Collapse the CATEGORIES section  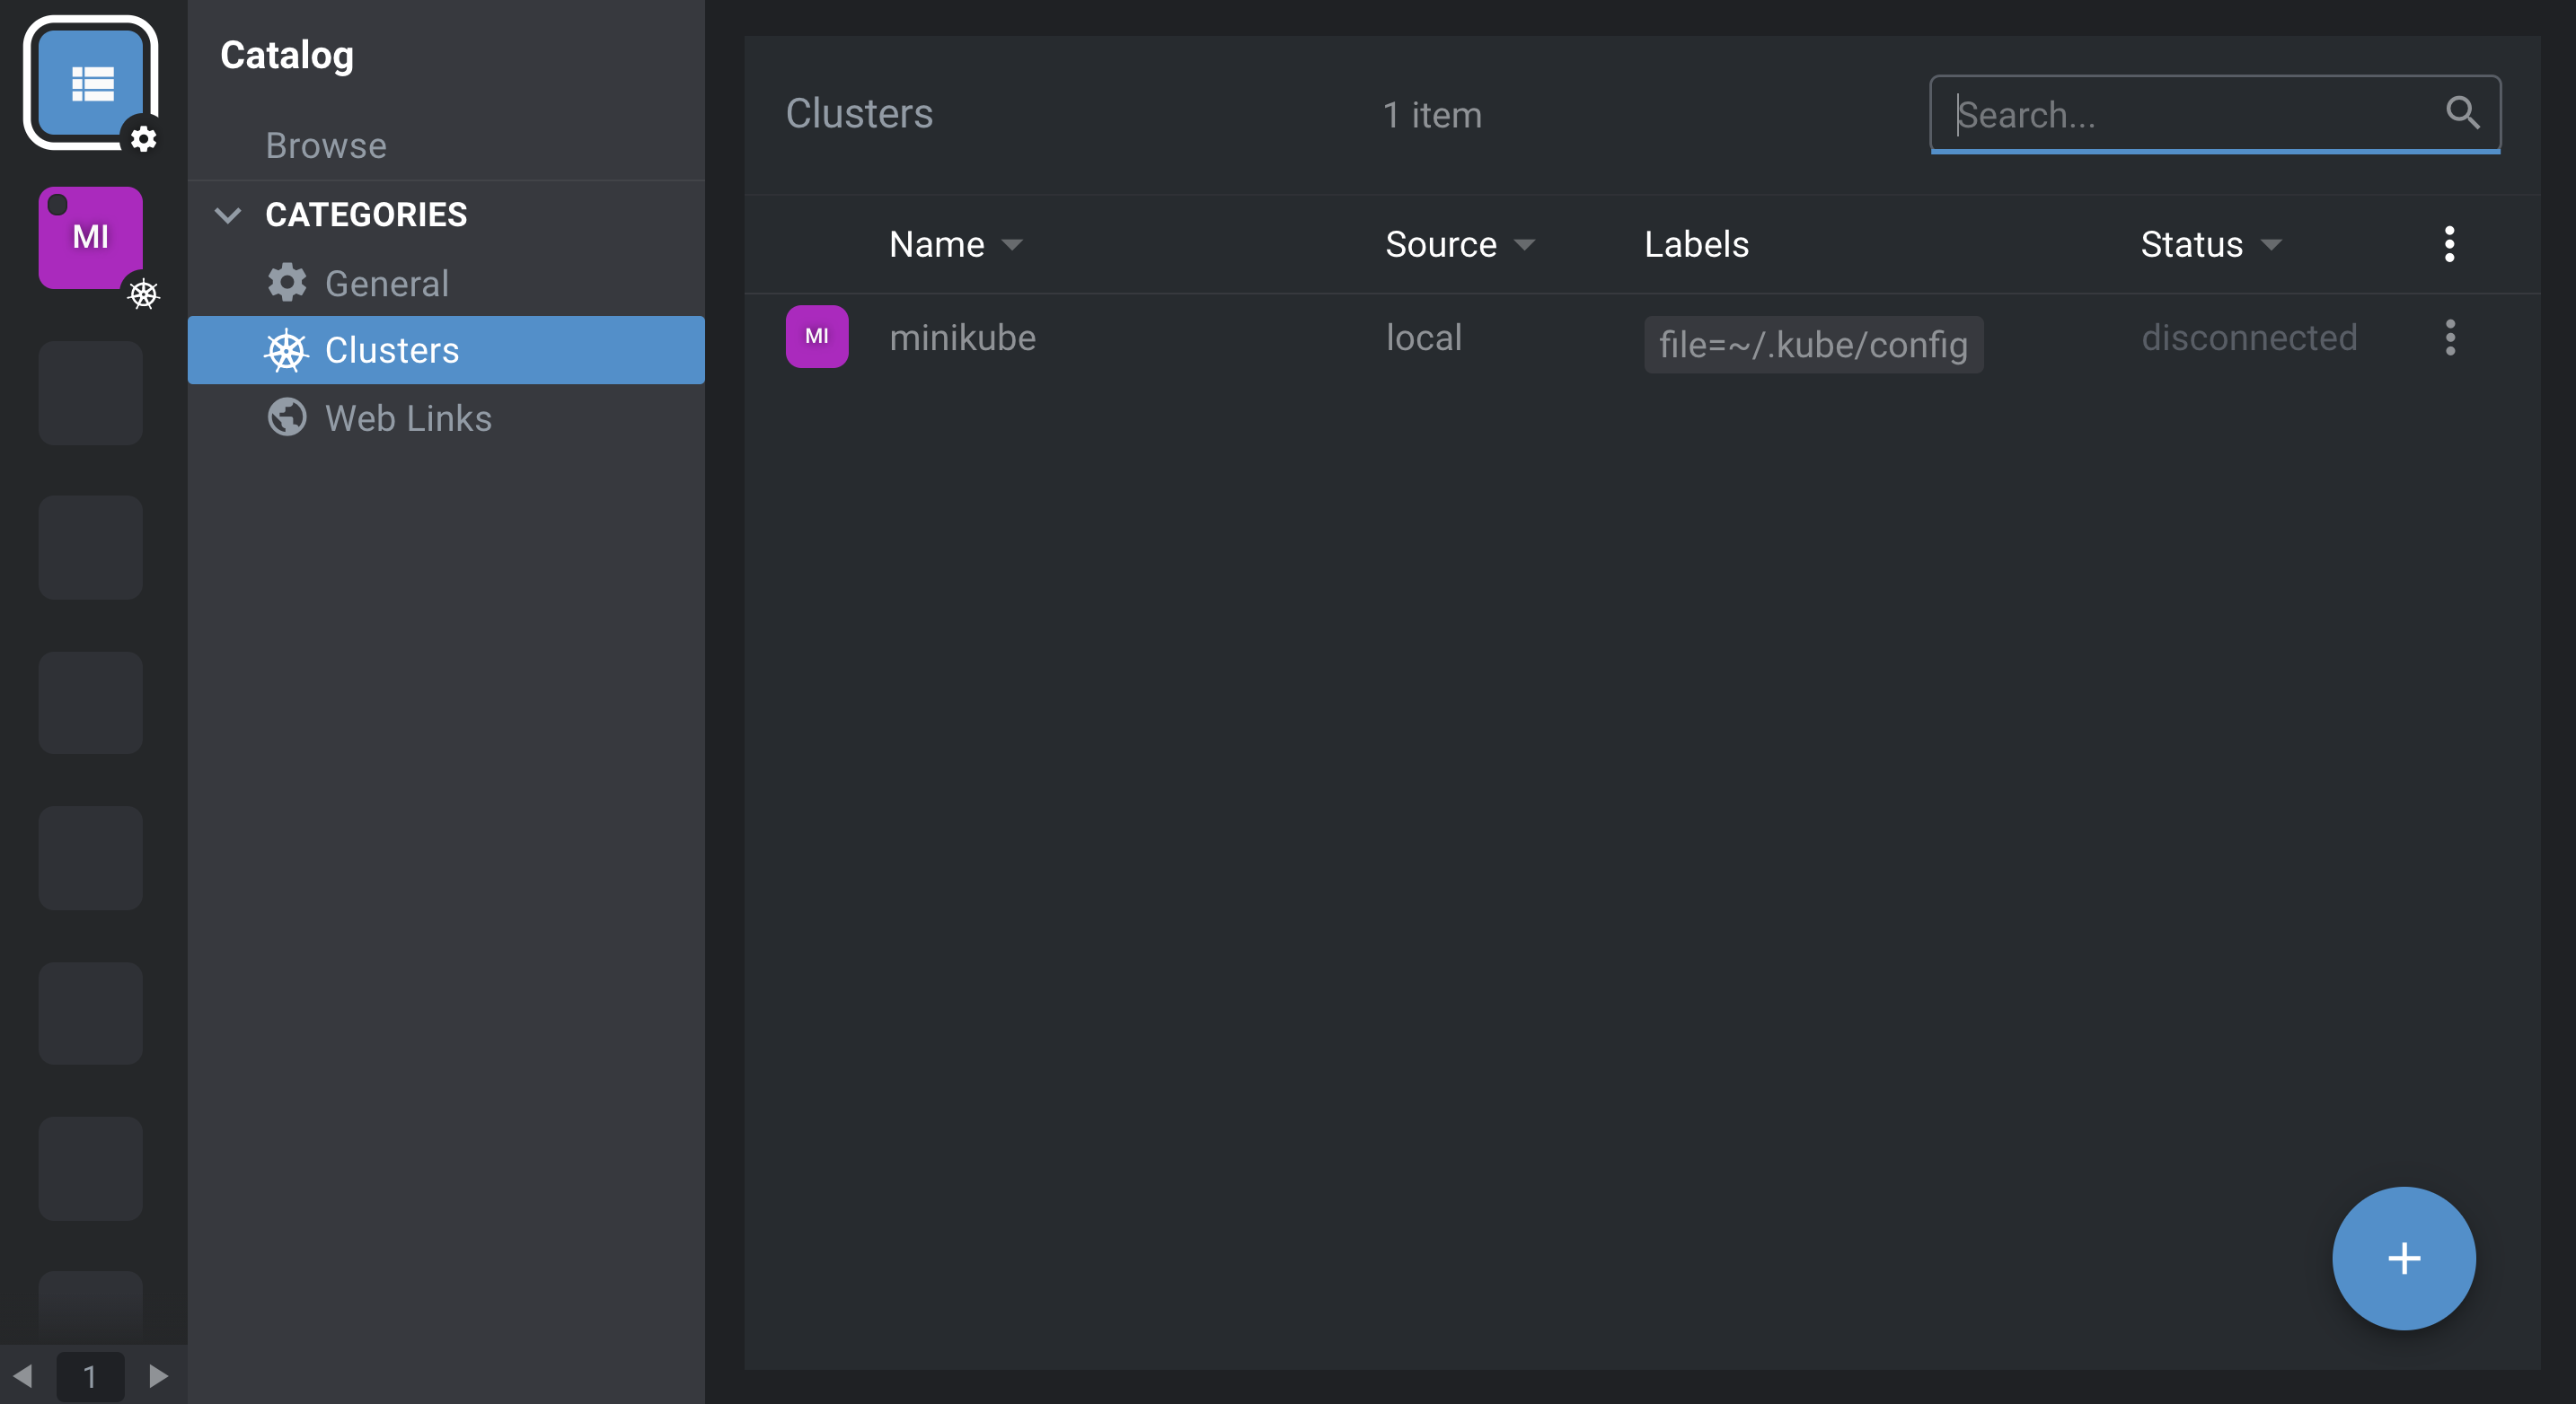(227, 214)
